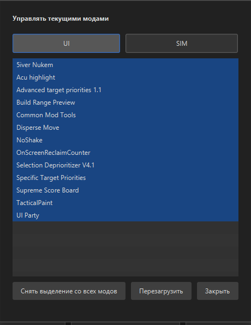This screenshot has height=325, width=251.
Task: Select Supreme Score Board entry
Action: [x=125, y=190]
